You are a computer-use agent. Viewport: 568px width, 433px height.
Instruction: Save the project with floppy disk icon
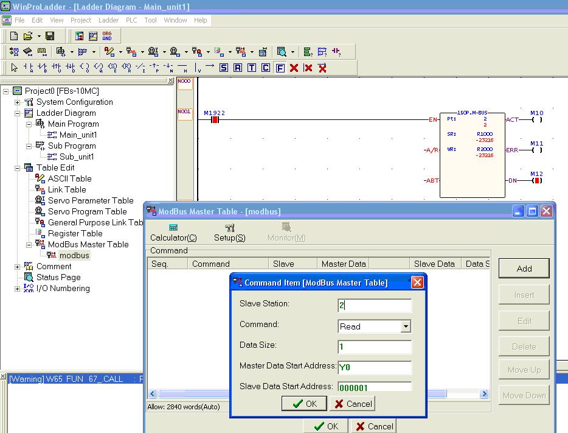point(50,35)
